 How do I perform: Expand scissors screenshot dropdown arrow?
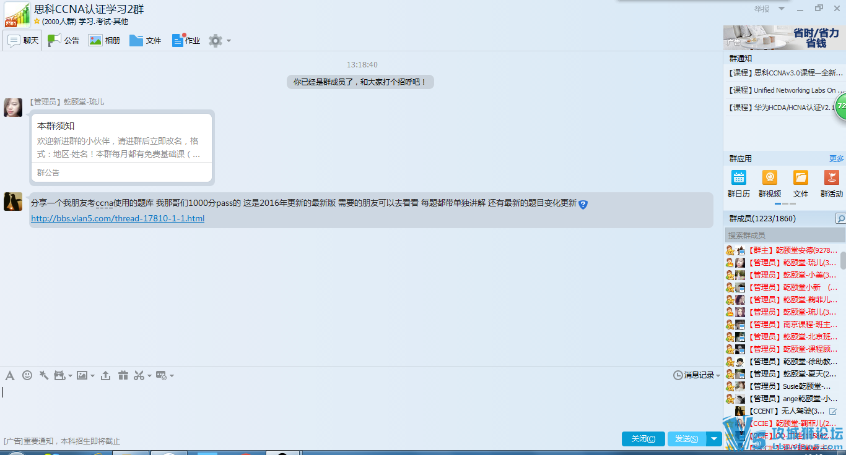pos(149,376)
